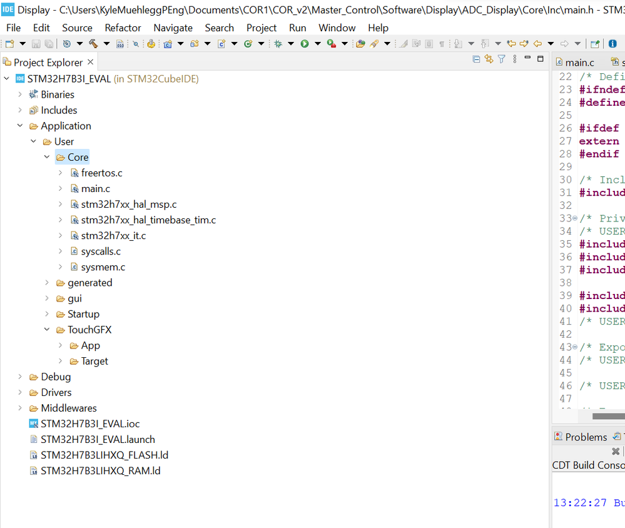Click the new C source file icon
625x528 pixels.
221,44
